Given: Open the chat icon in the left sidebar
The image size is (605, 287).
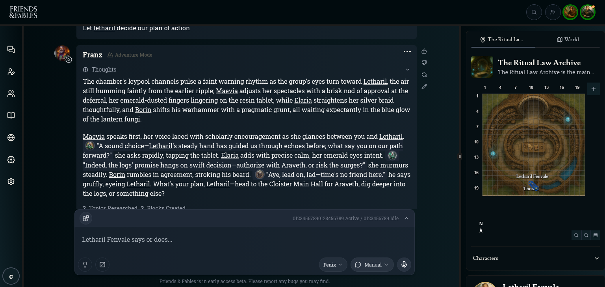Looking at the screenshot, I should tap(11, 50).
